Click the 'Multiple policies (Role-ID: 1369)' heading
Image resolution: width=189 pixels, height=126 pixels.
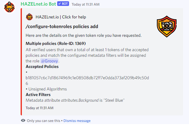56,43
